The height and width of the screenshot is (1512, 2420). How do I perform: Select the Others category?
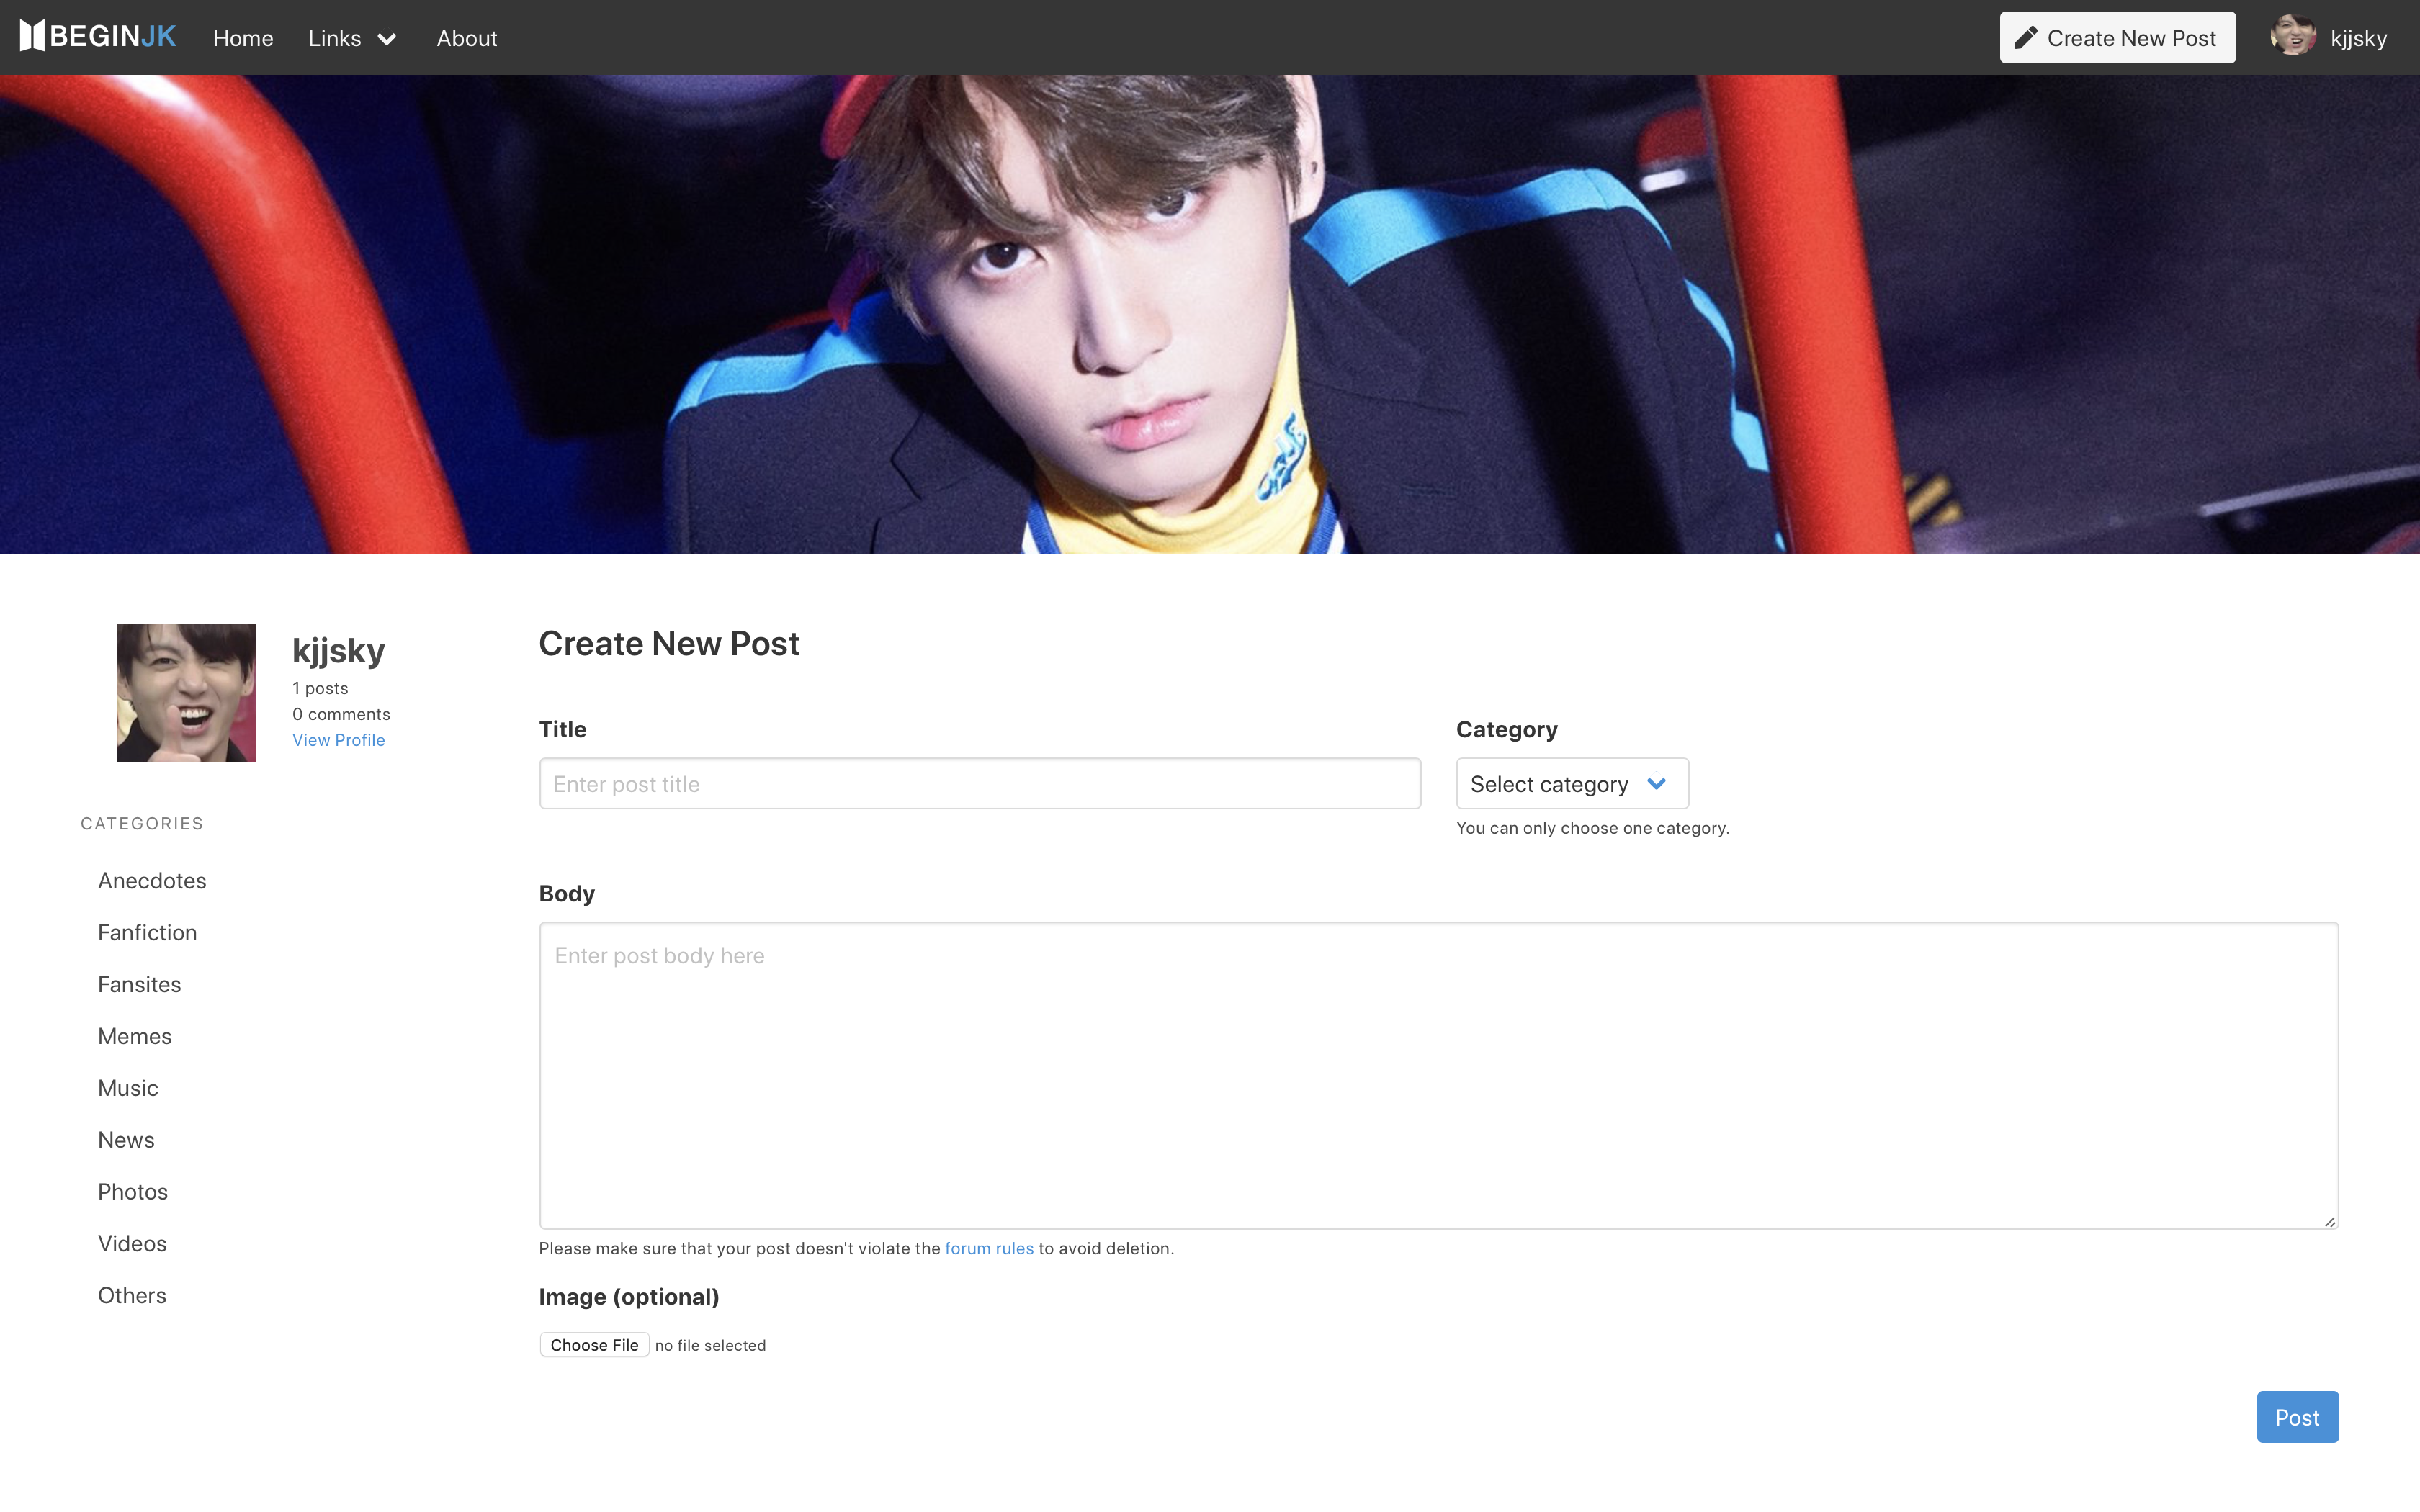point(132,1296)
